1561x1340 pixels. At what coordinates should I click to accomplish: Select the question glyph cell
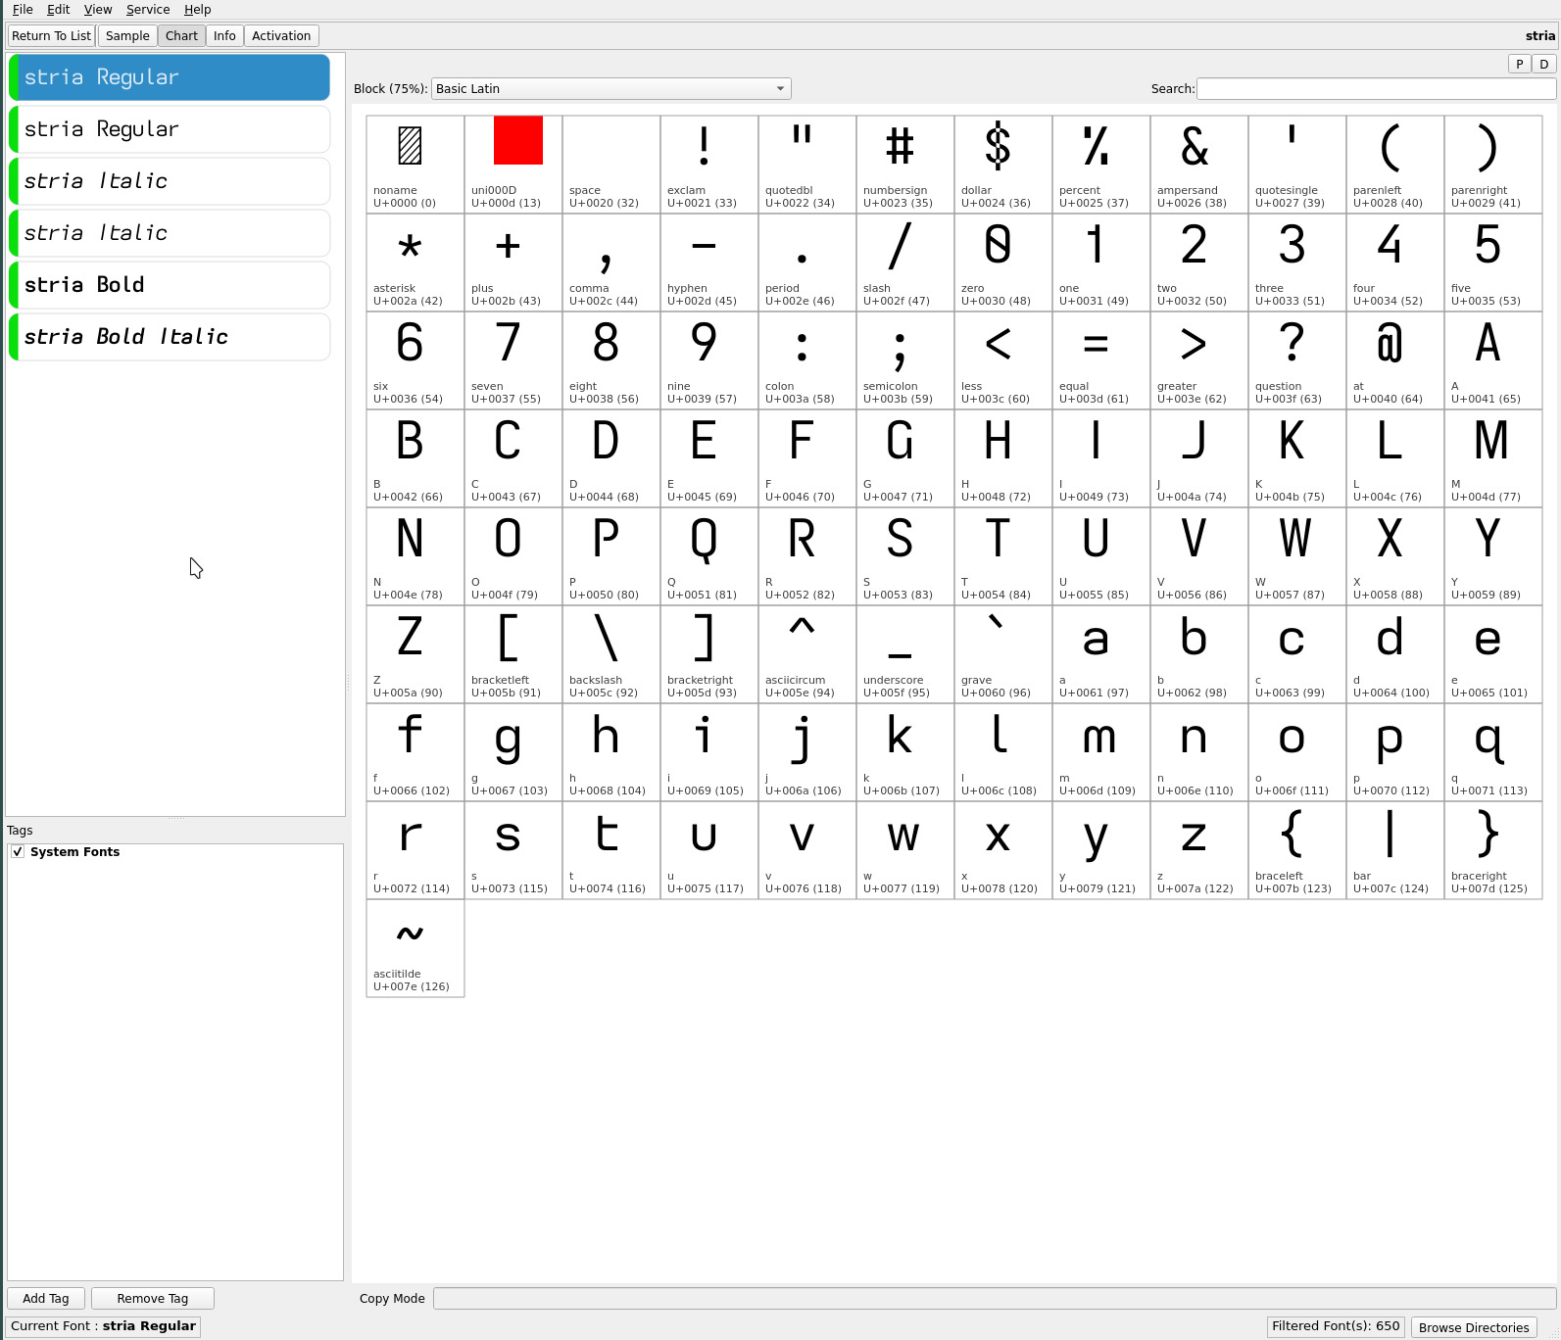pyautogui.click(x=1297, y=360)
